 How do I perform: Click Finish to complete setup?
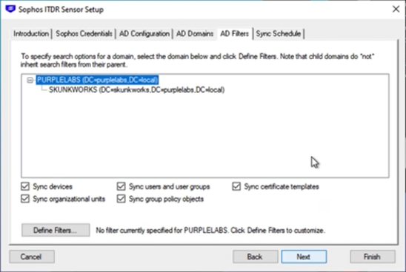tap(373, 256)
